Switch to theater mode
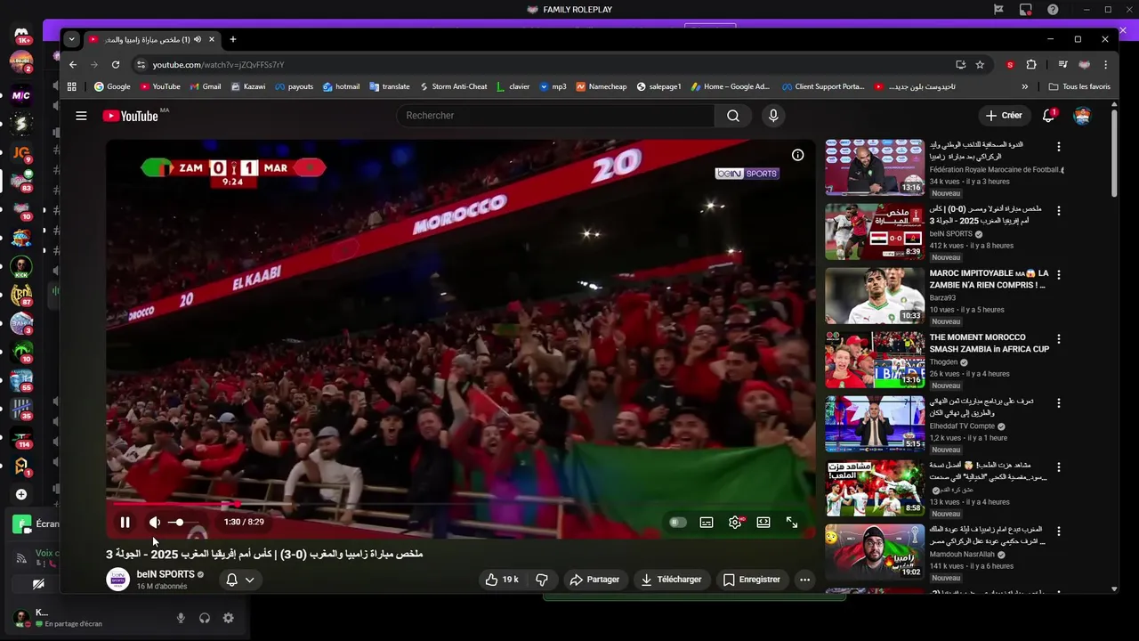The image size is (1139, 641). pos(763,523)
